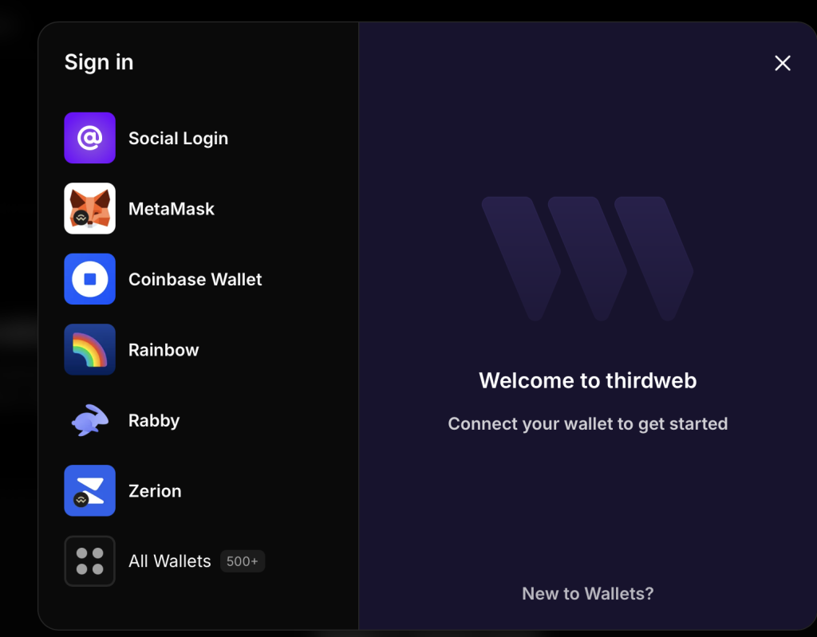
Task: Click the Coinbase Wallet text
Action: point(195,280)
